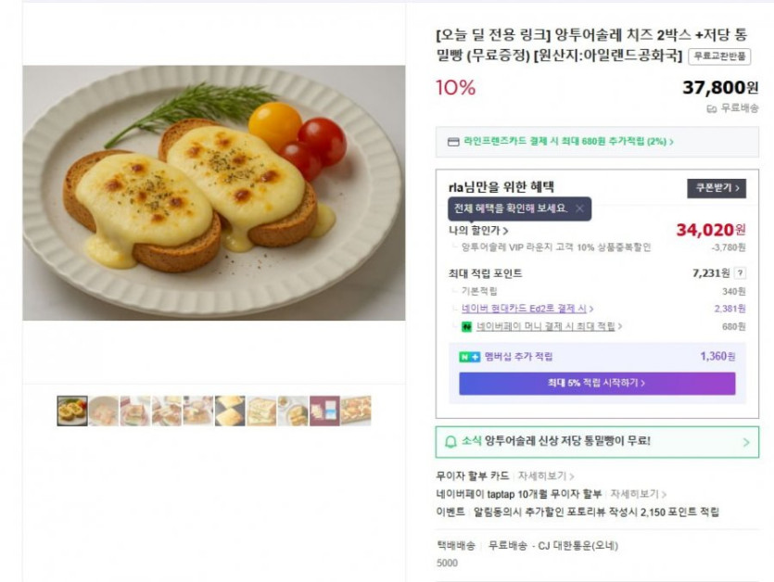Click the N+ membership icon

(x=470, y=357)
